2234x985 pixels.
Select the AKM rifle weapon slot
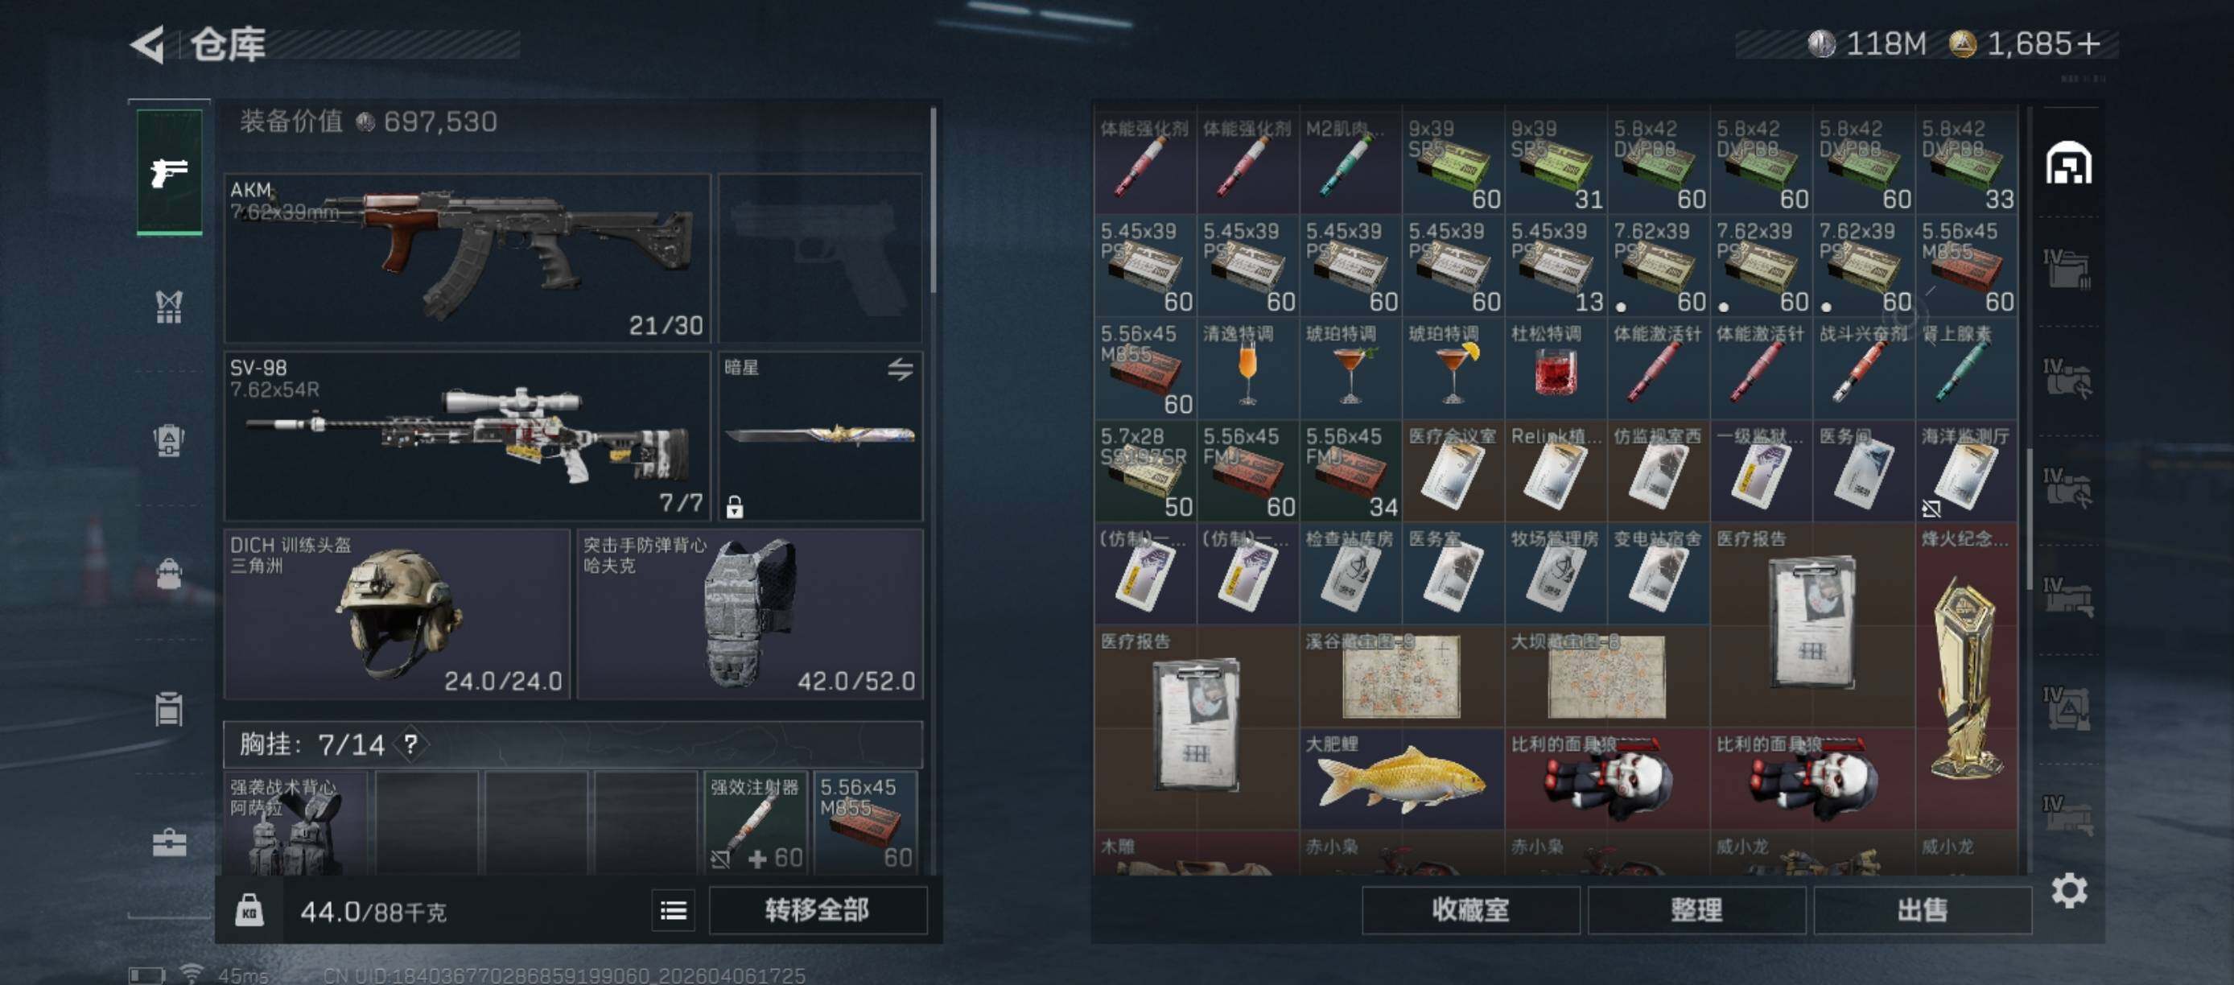[468, 258]
